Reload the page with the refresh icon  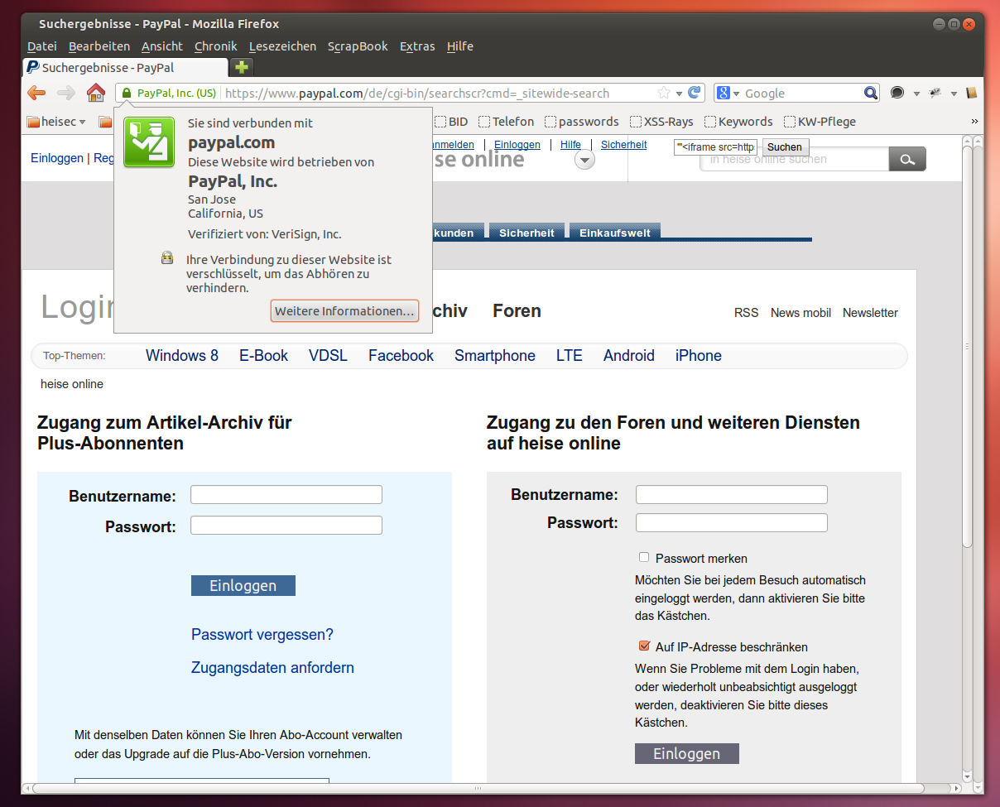[695, 93]
